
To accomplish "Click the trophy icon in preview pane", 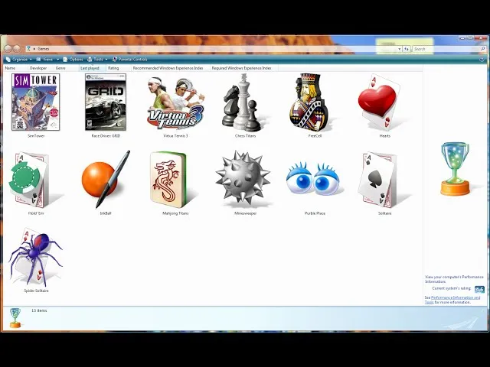I will 455,169.
